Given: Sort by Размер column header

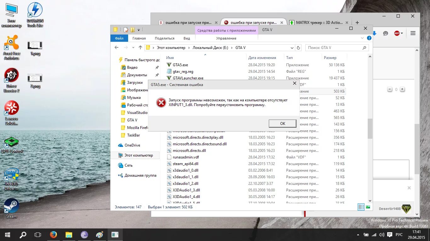Looking at the screenshot, I should [330, 58].
